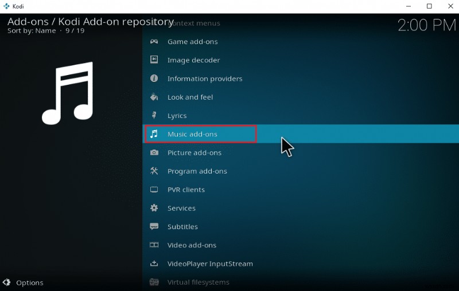Click the Options gear icon at bottom left

point(6,282)
